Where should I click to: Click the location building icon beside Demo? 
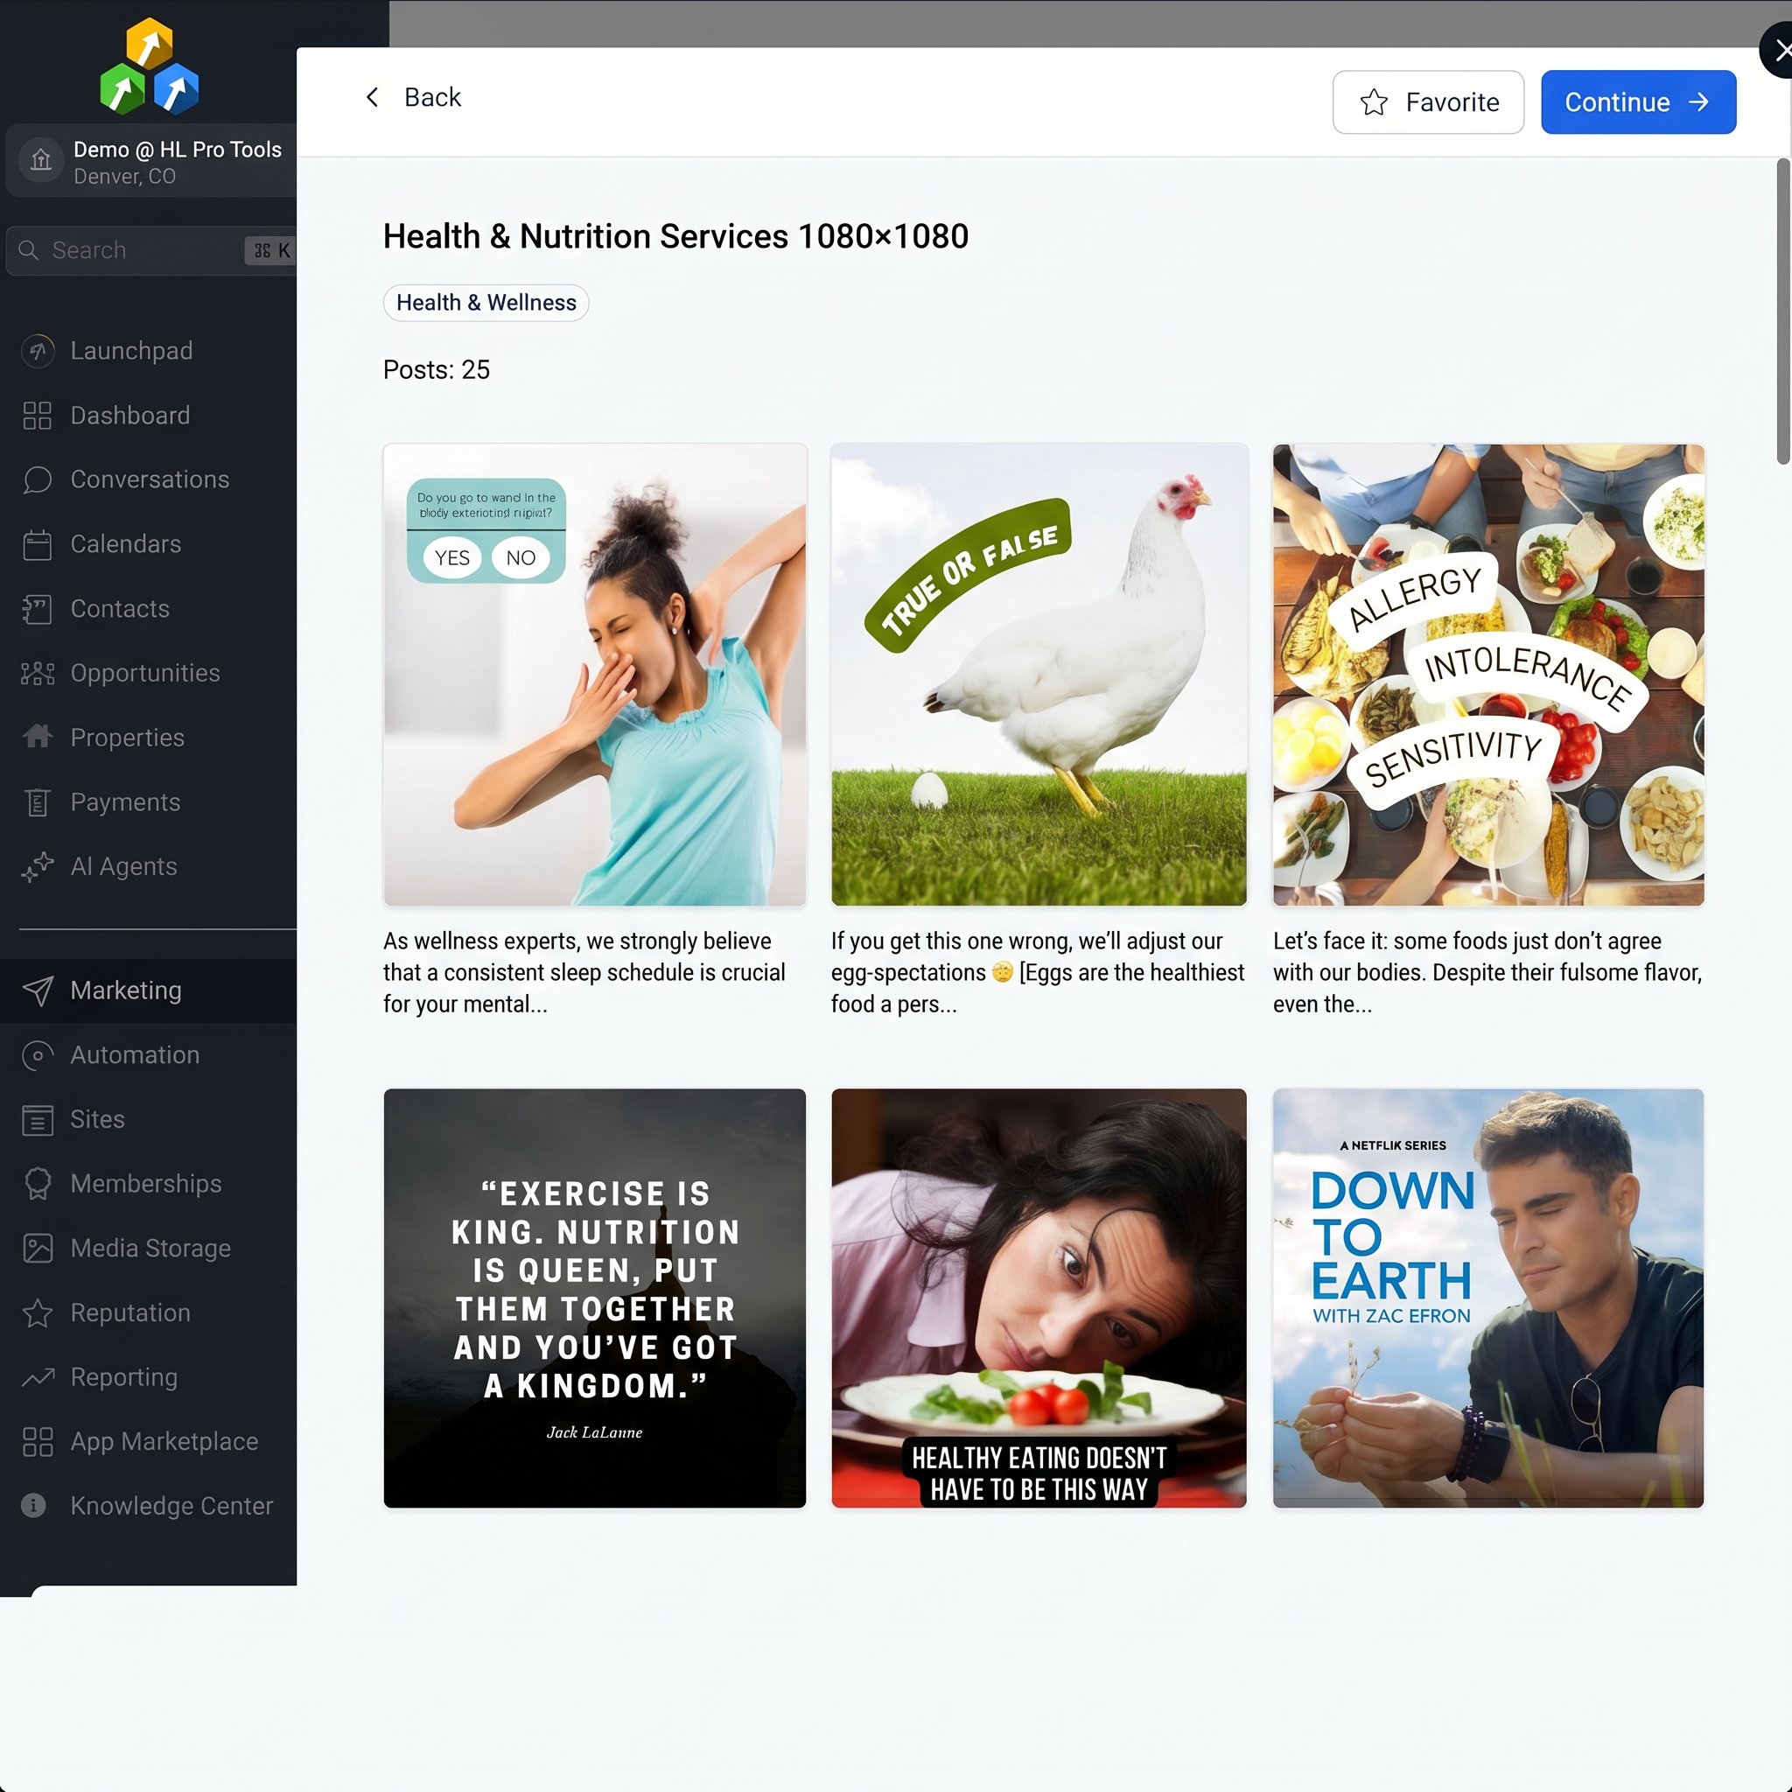(x=41, y=160)
